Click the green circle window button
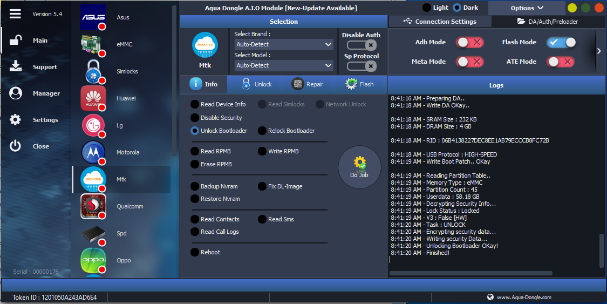The height and width of the screenshot is (304, 607). [x=586, y=8]
